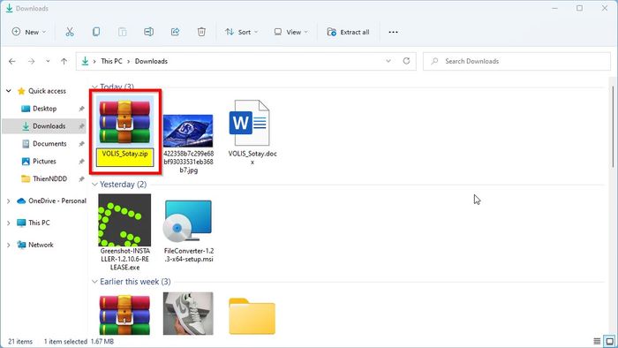Open the See more ellipsis menu
The width and height of the screenshot is (618, 348).
click(393, 32)
